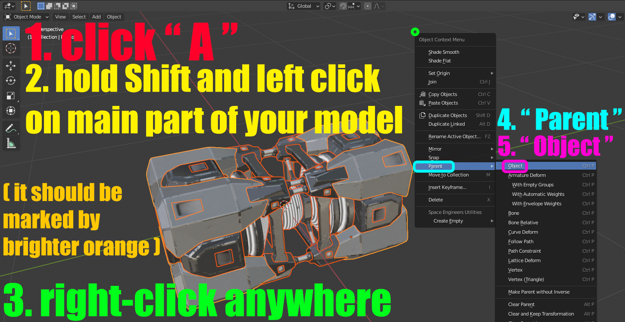Click Clear and Keep Transformation
Viewport: 625px width, 322px height.
[x=546, y=314]
